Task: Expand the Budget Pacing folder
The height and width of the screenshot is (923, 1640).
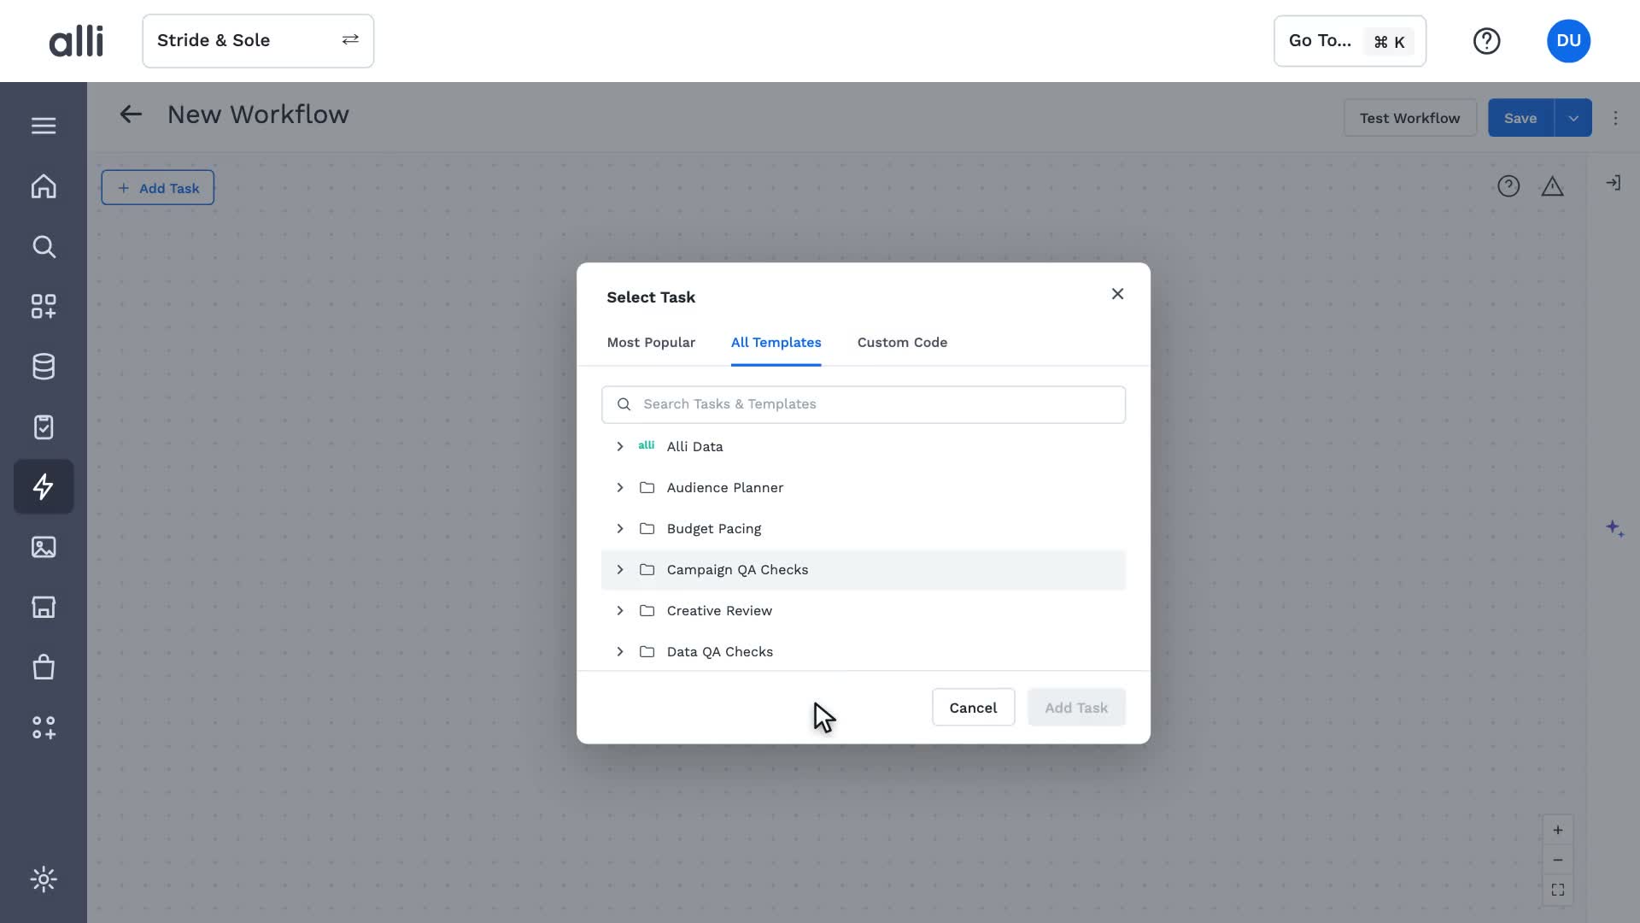Action: pos(620,528)
